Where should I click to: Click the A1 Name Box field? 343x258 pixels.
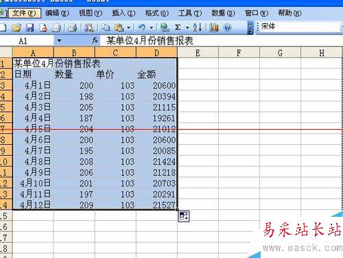[x=27, y=41]
